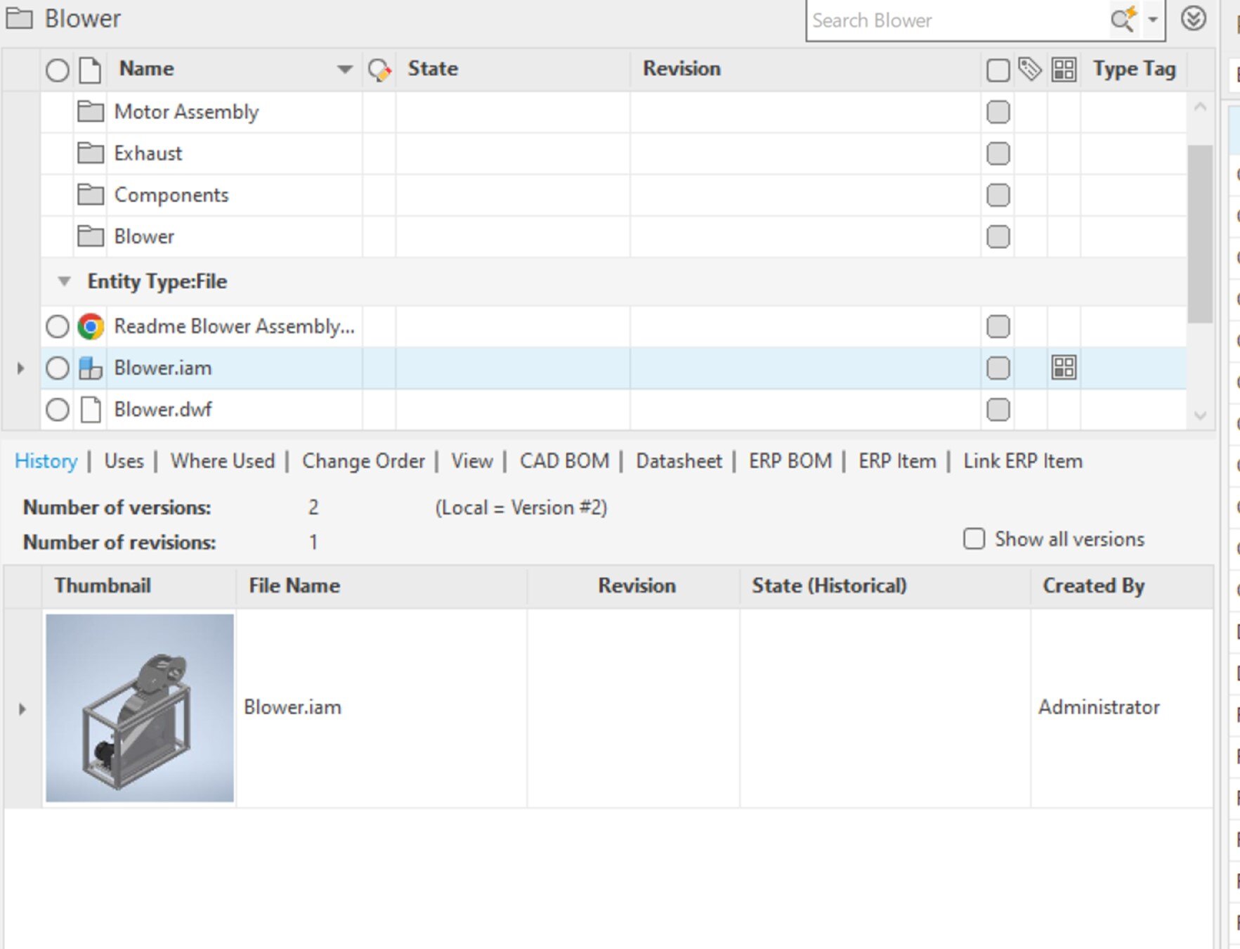Click the Blower folder icon in title
This screenshot has width=1240, height=949.
pos(19,18)
